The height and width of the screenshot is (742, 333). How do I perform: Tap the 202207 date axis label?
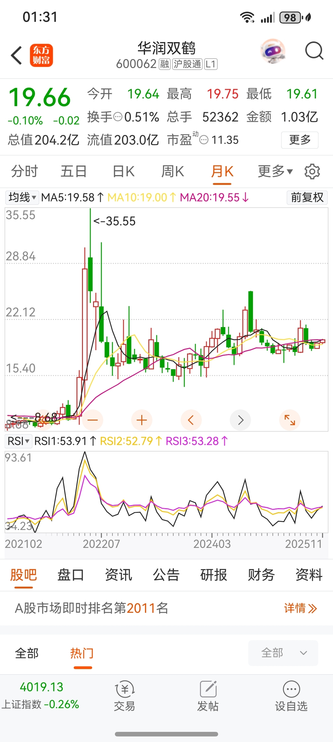101,544
